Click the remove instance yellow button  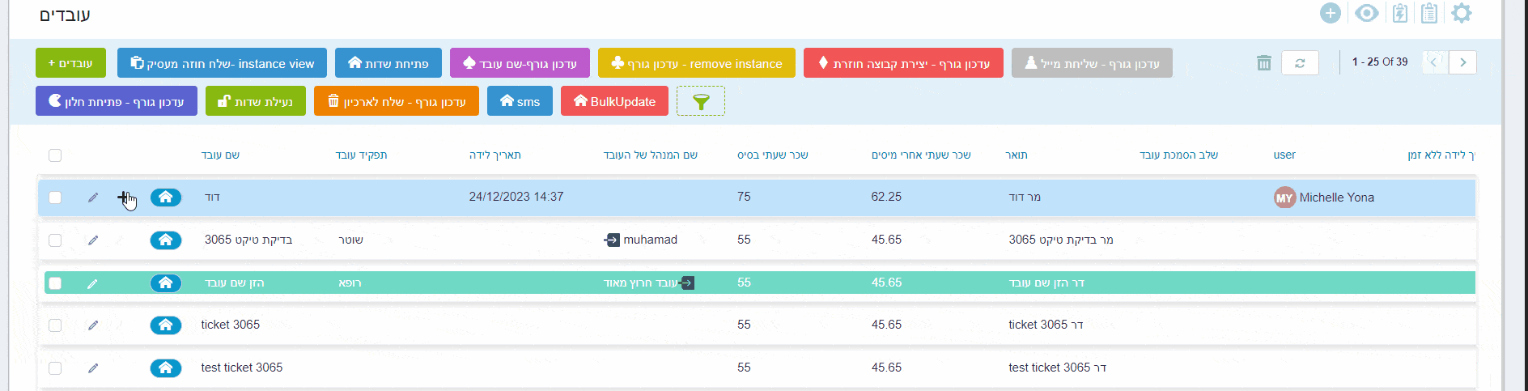coord(697,63)
